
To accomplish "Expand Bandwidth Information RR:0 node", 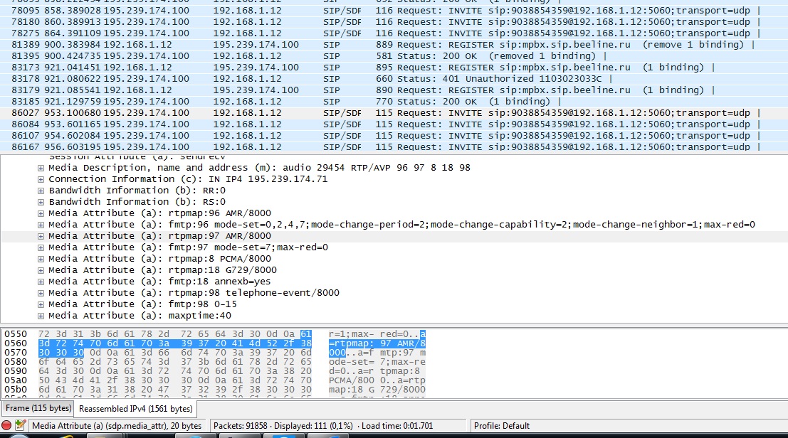I will coord(41,191).
